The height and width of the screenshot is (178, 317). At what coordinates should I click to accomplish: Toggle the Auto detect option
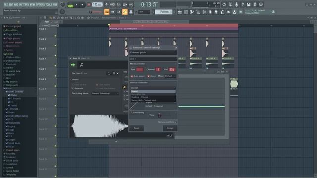click(x=138, y=76)
